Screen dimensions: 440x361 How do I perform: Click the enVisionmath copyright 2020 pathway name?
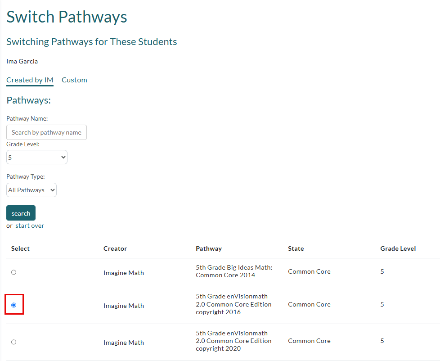coord(233,341)
